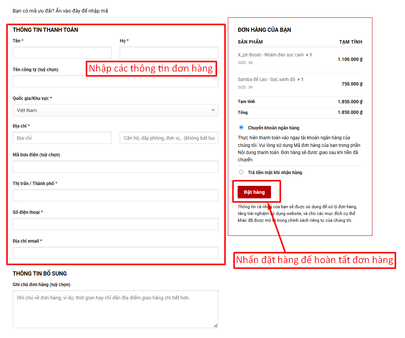Focus the Mã bưu điện input field

tap(115, 167)
